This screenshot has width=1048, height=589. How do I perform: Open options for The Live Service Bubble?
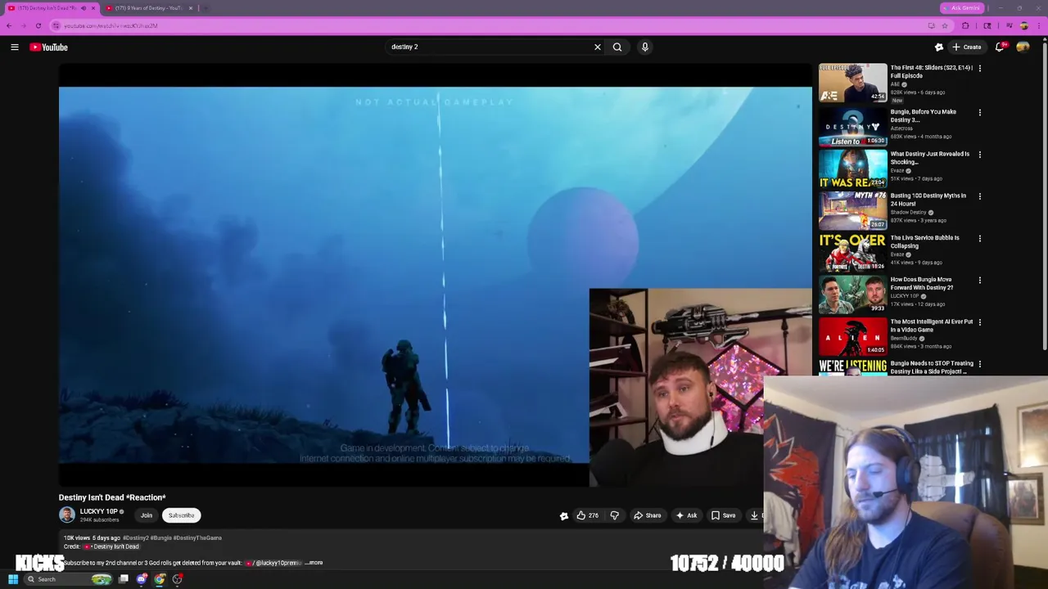tap(979, 238)
